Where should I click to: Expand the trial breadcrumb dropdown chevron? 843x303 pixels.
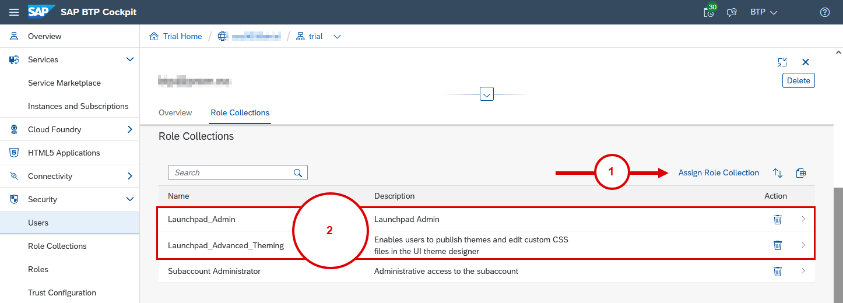pyautogui.click(x=337, y=36)
